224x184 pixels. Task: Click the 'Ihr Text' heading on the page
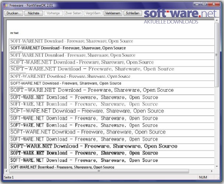click(14, 33)
